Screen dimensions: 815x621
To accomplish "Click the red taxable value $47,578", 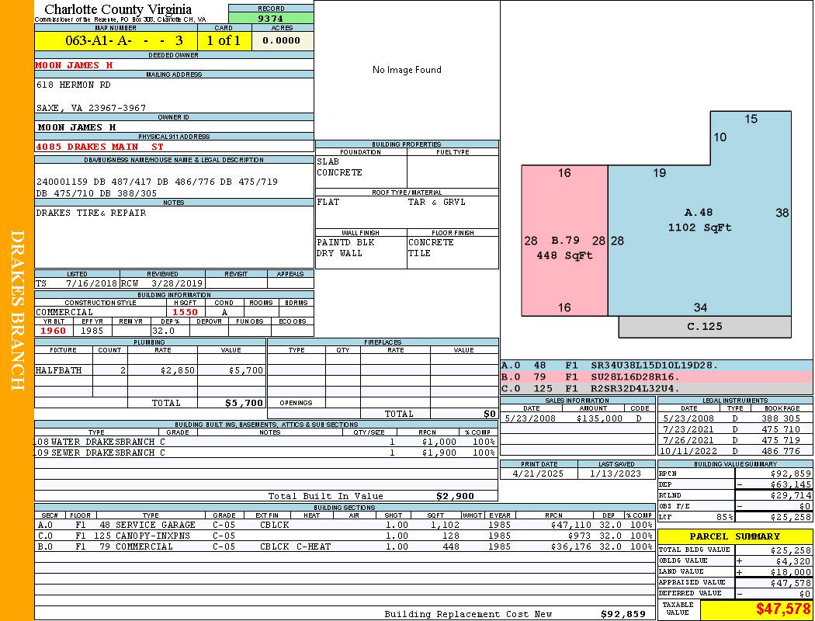I will click(782, 609).
